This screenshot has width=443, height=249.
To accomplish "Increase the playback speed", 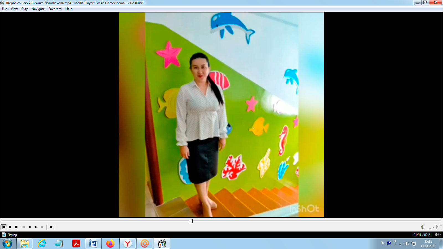I will click(x=36, y=227).
